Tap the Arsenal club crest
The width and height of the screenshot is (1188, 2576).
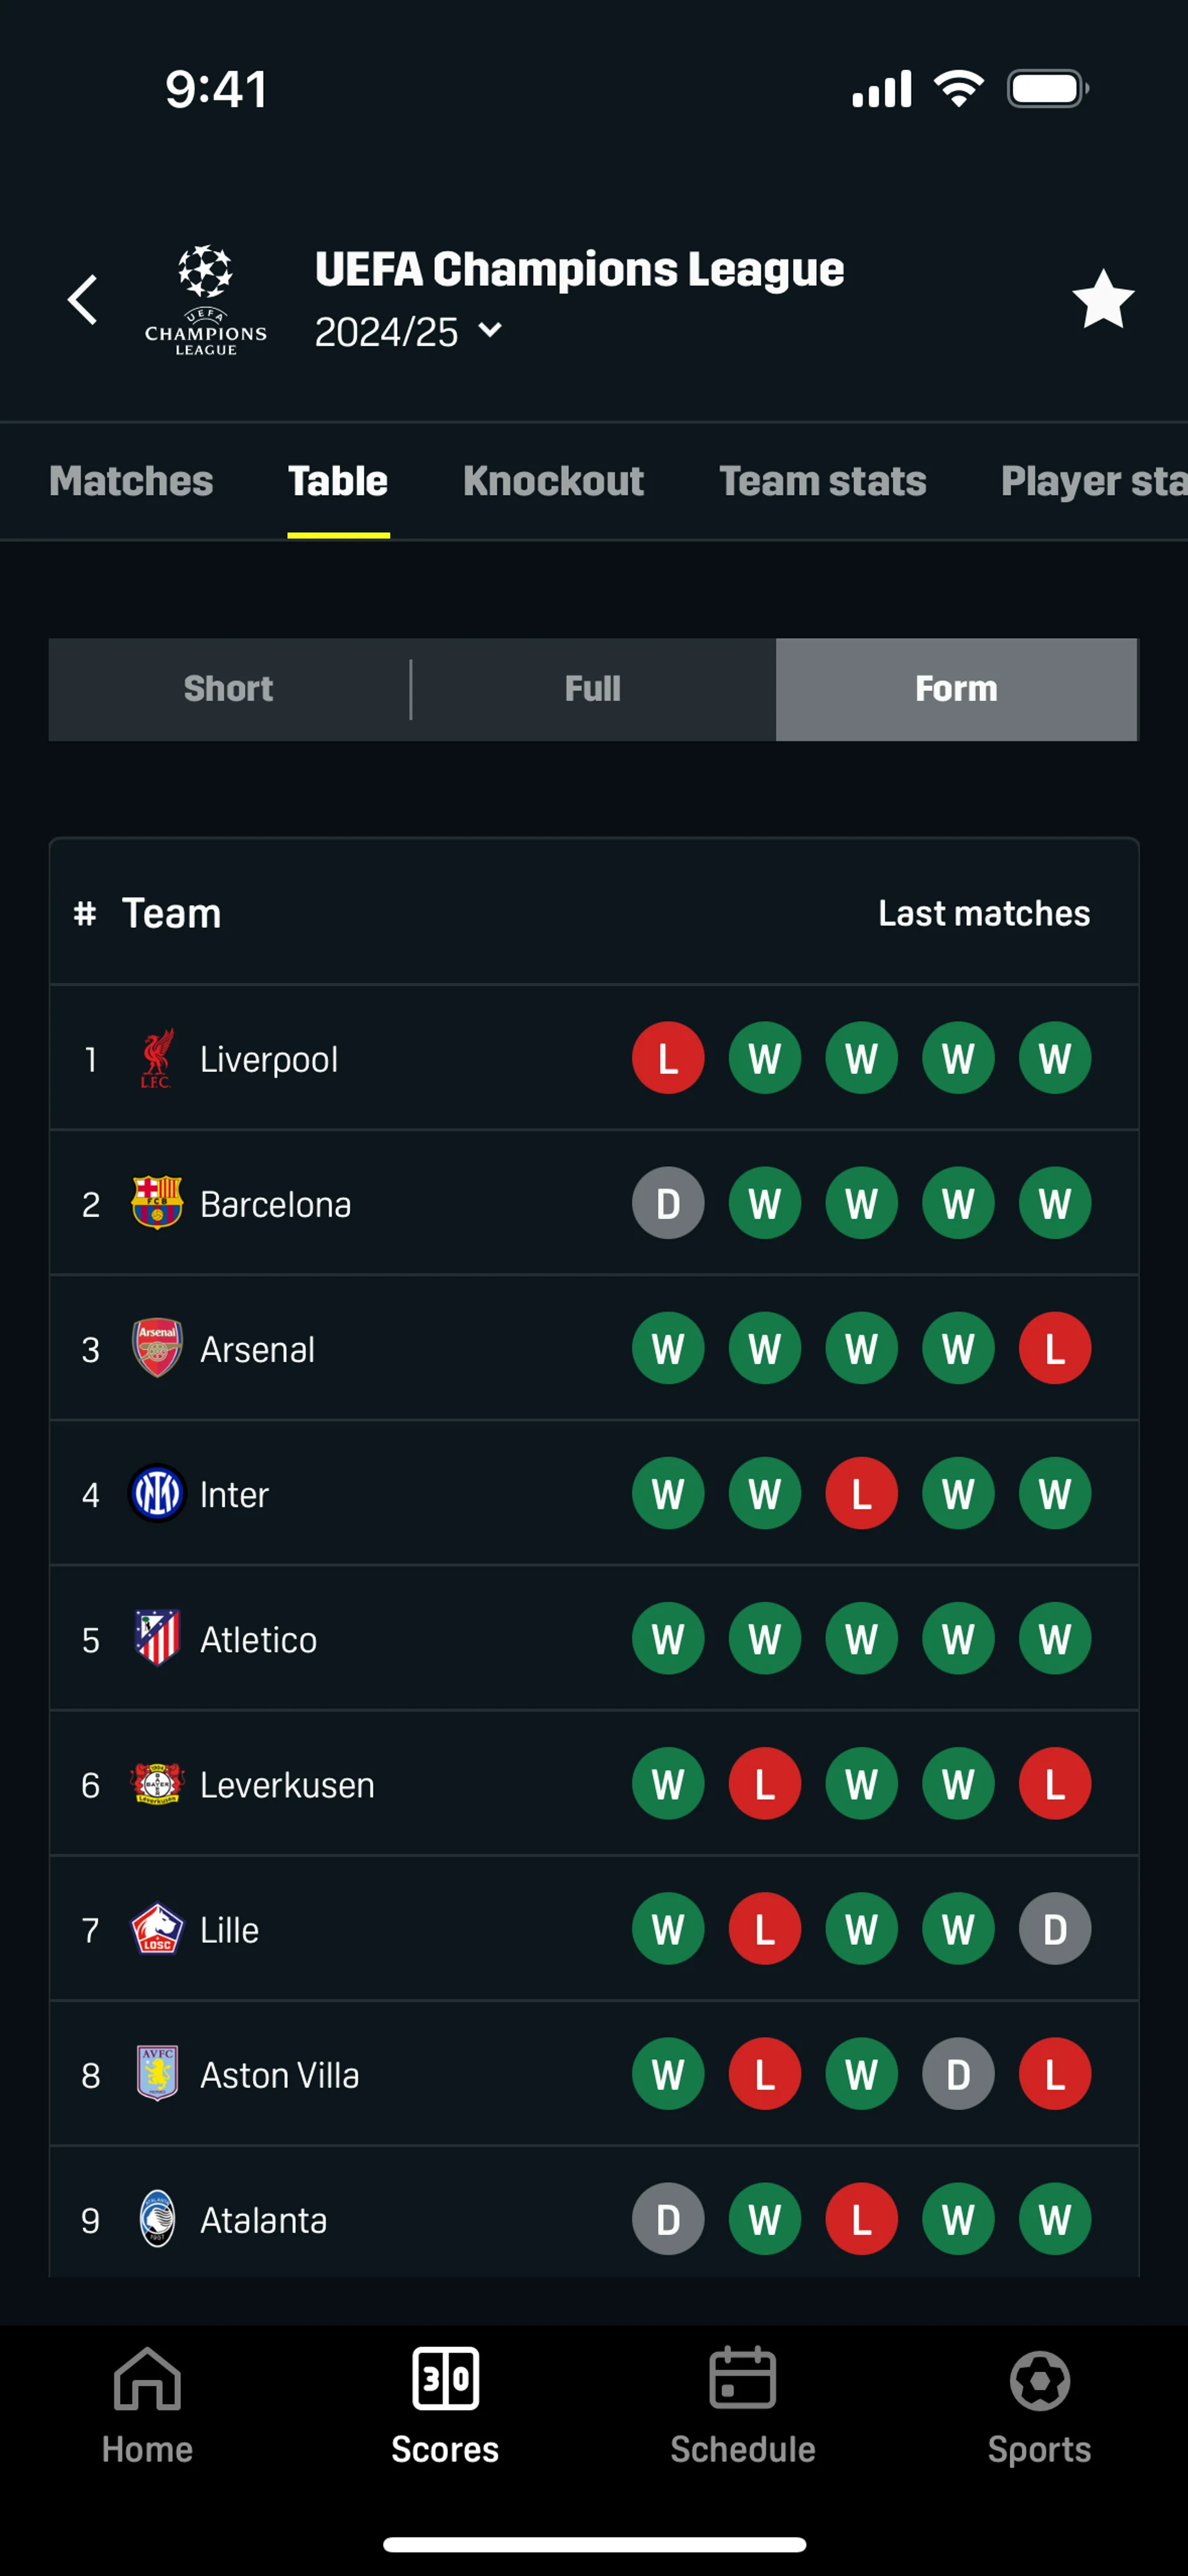tap(157, 1348)
